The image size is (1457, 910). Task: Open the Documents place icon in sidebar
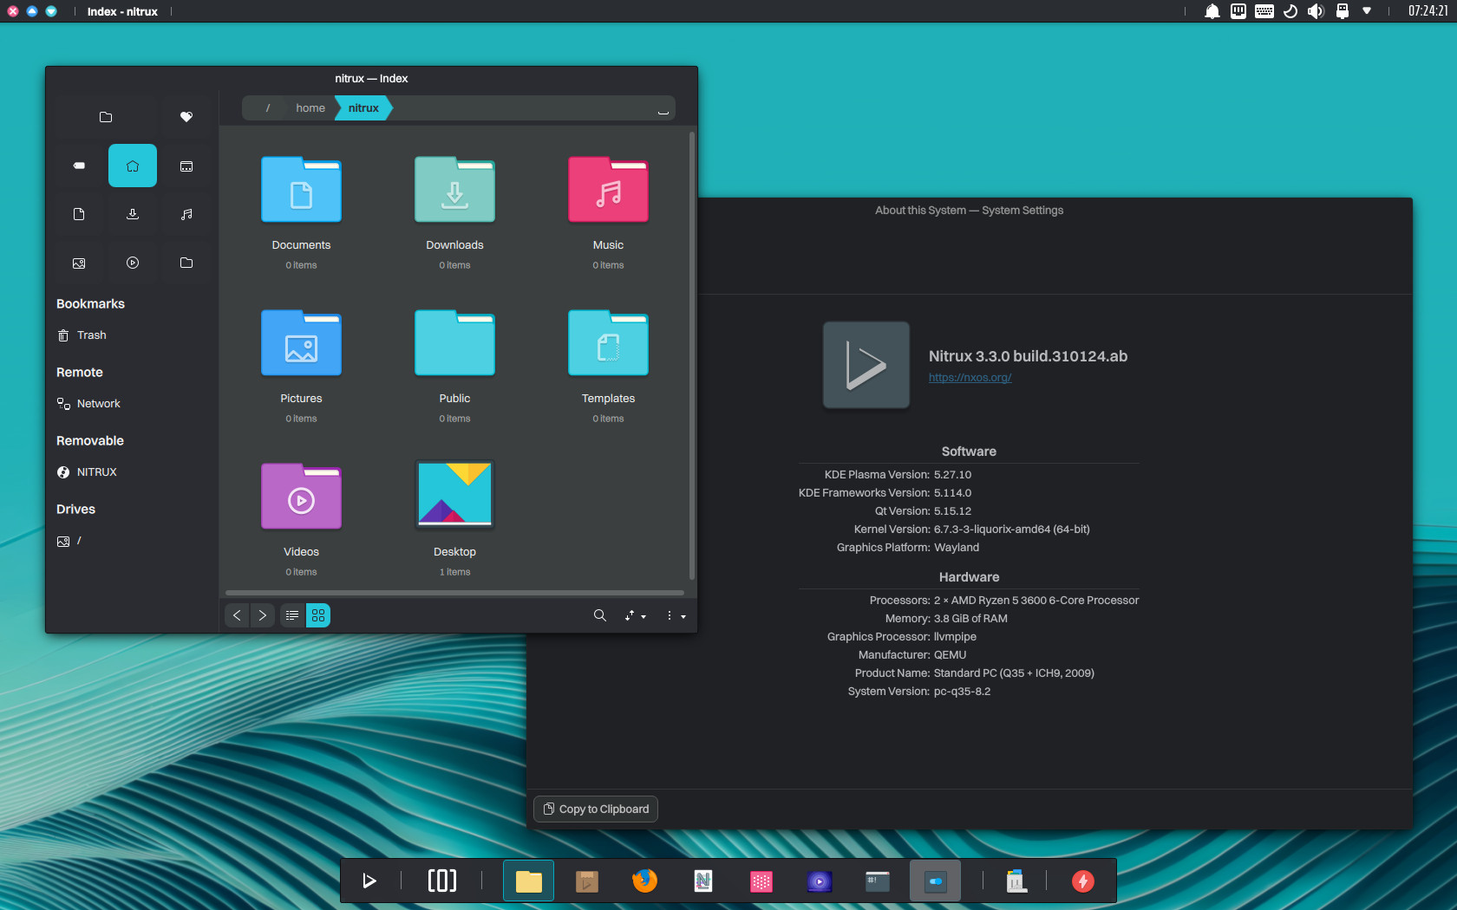pos(79,214)
